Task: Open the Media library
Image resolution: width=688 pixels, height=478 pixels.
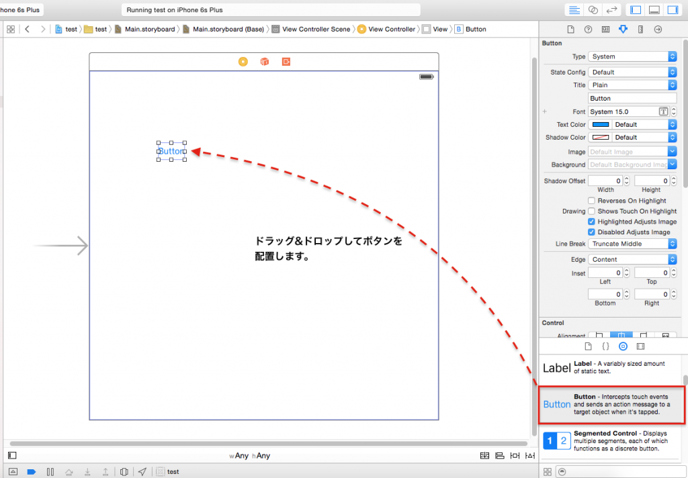Action: tap(640, 346)
